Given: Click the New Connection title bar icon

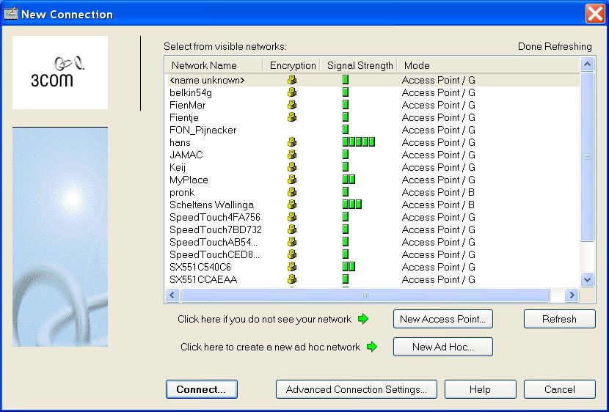Looking at the screenshot, I should click(11, 14).
